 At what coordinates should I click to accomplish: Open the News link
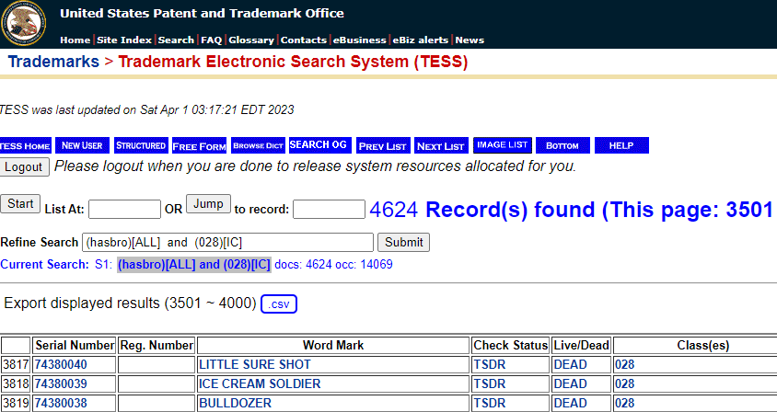(470, 40)
